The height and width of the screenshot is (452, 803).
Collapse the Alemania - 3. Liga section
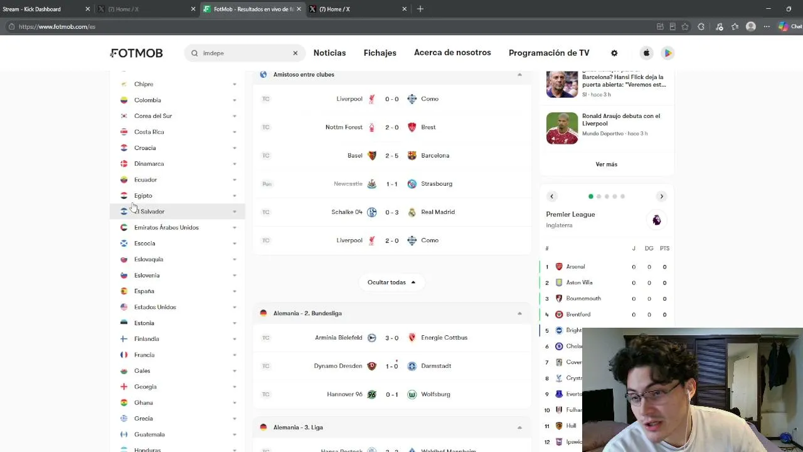[519, 428]
